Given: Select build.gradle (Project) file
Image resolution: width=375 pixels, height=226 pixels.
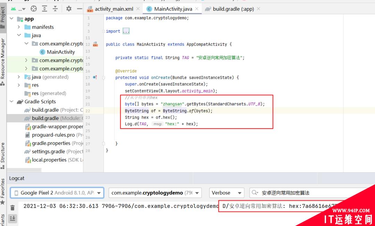Looking at the screenshot, I should click(x=54, y=110).
